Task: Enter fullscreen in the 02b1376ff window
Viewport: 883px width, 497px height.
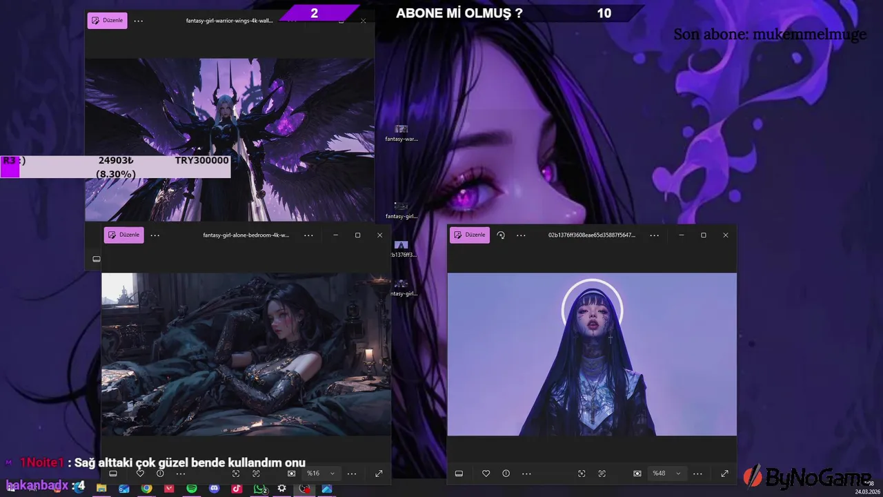Action: click(x=724, y=474)
